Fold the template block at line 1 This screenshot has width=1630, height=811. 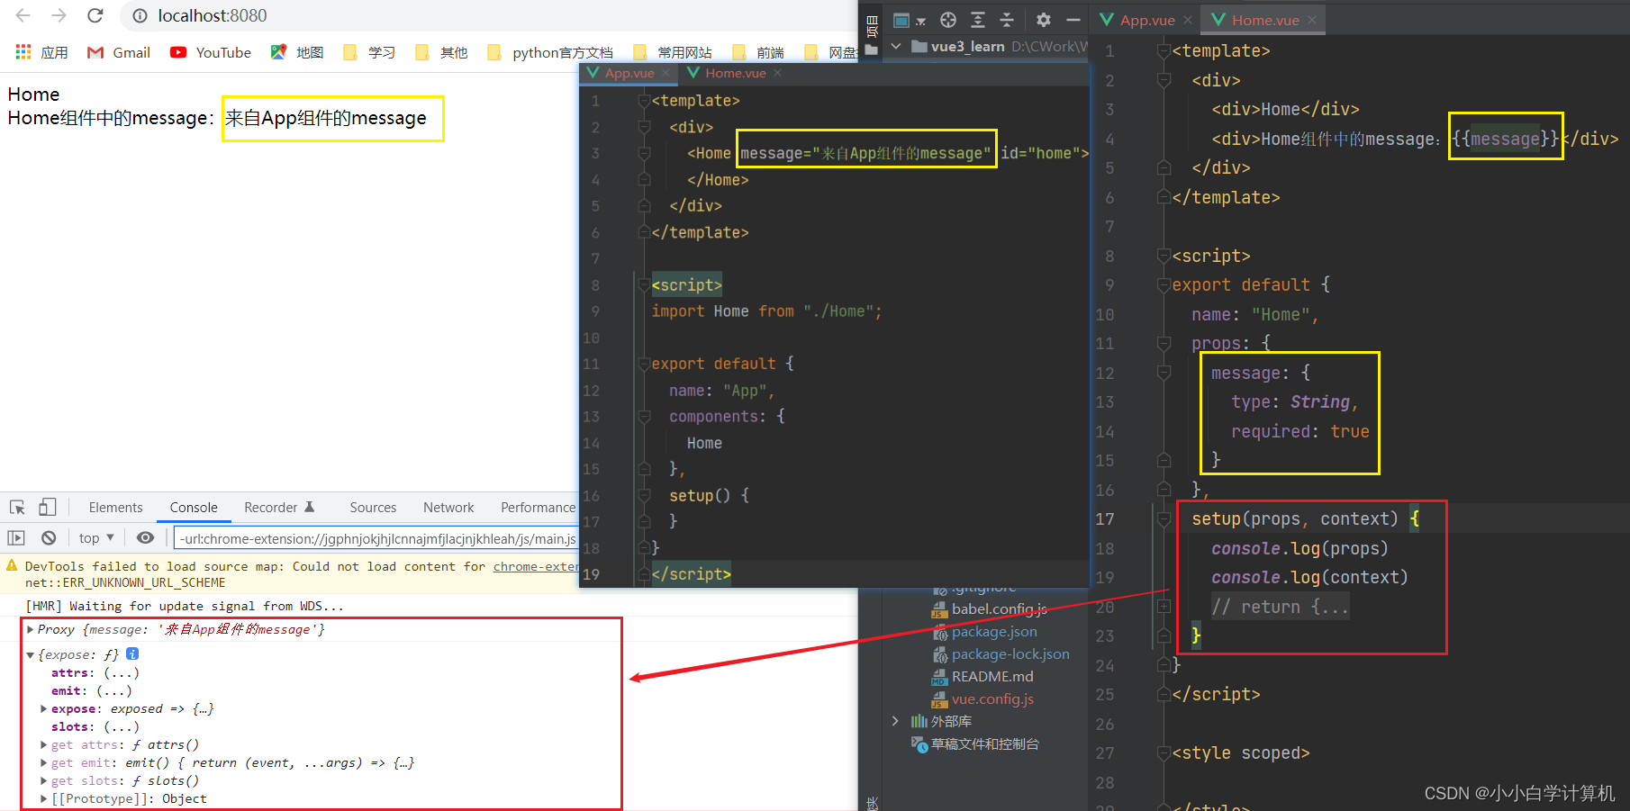click(1164, 51)
